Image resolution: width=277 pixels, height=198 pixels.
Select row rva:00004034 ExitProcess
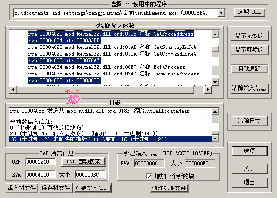click(106, 67)
